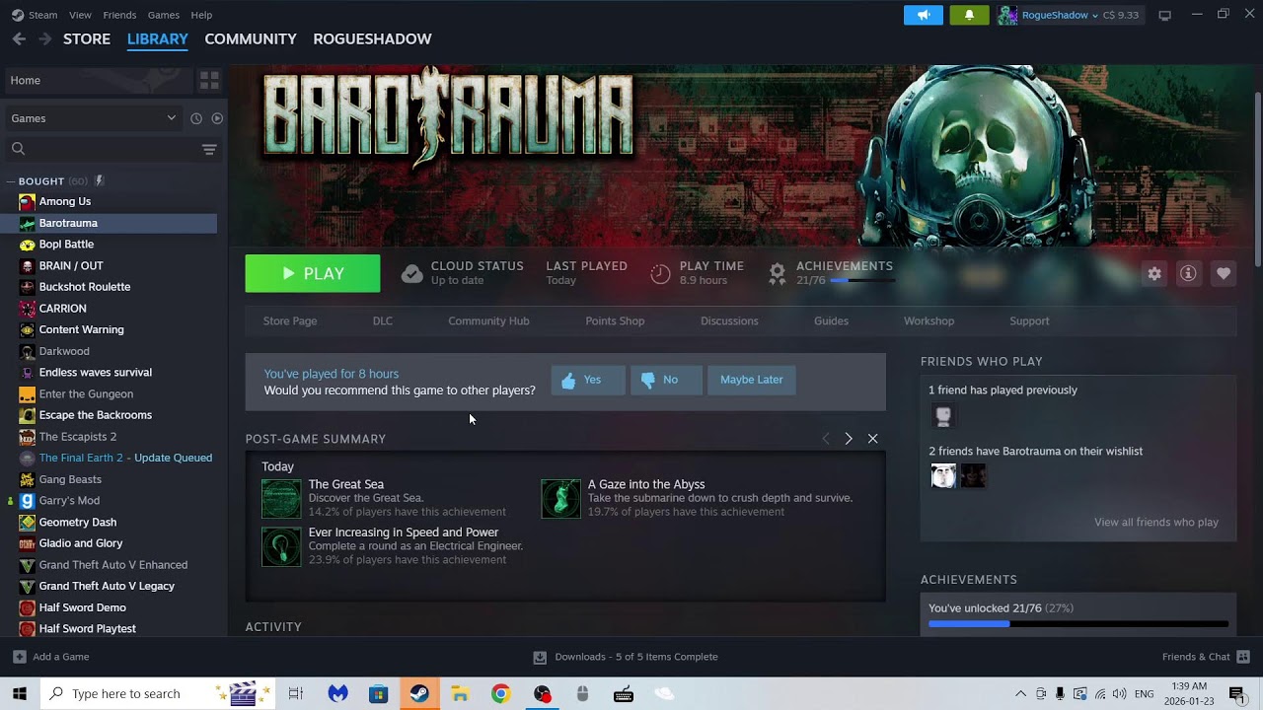Open notifications bell icon

969,15
